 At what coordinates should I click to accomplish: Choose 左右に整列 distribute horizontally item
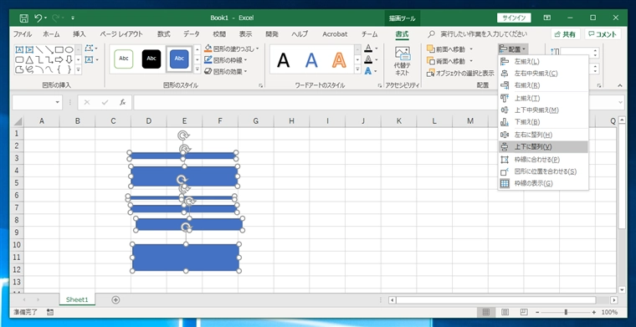[543, 135]
